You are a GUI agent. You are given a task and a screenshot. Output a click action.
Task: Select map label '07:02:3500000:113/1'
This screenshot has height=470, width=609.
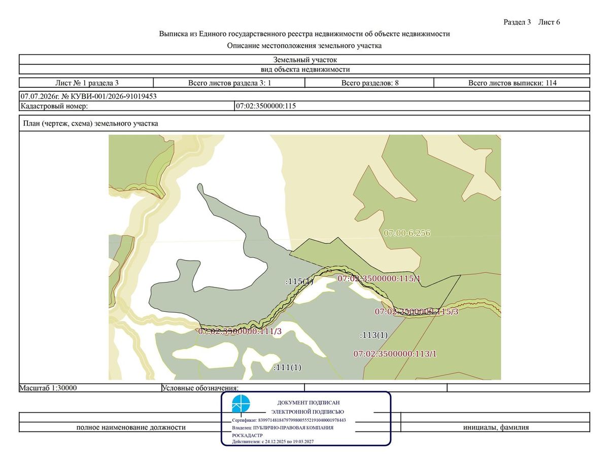tap(395, 354)
